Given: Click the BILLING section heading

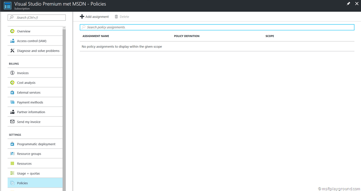Looking at the screenshot, I should (x=14, y=64).
